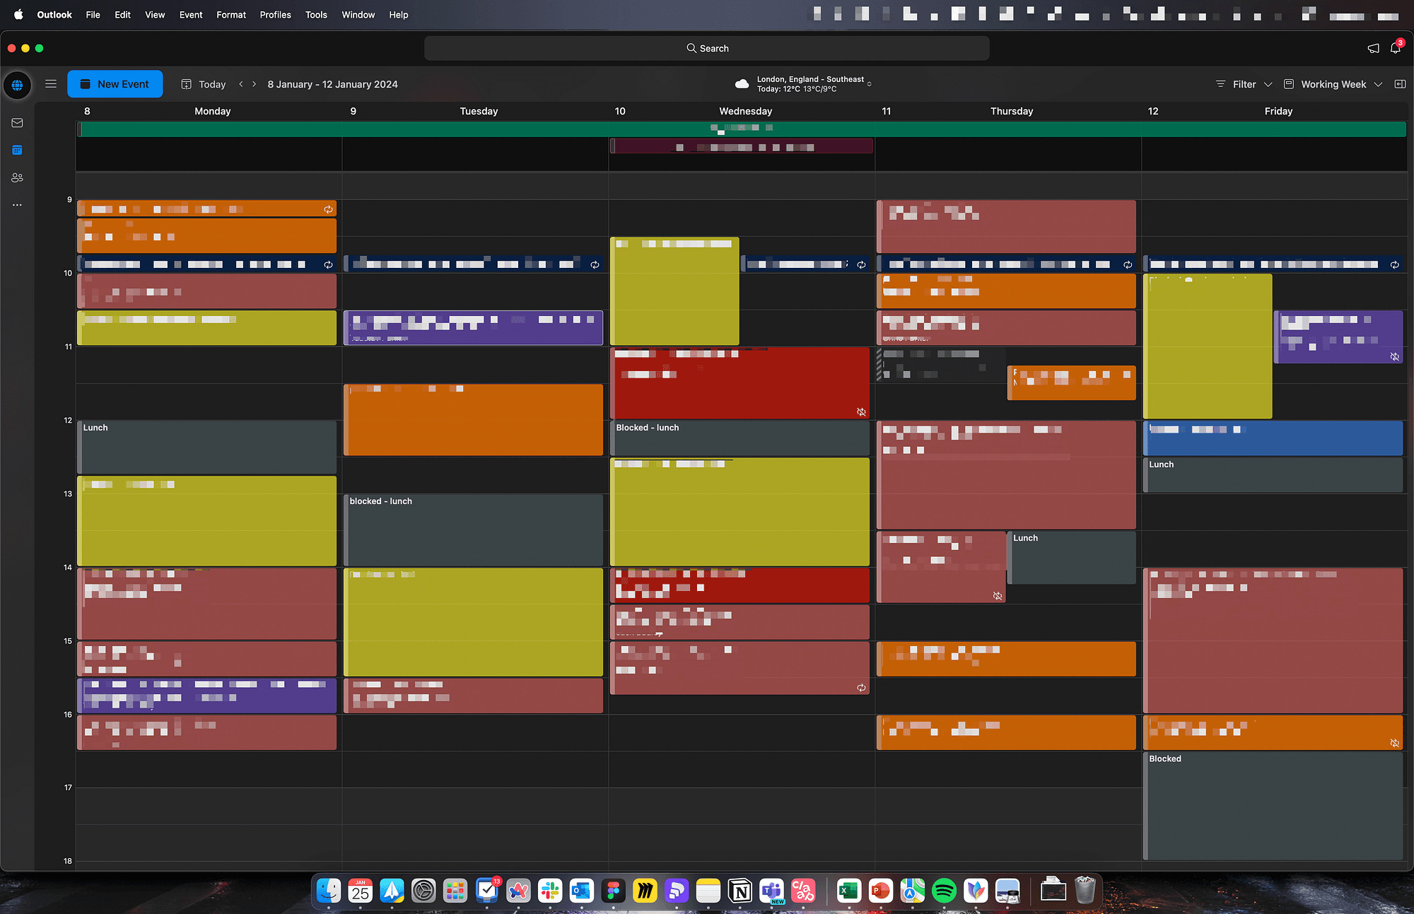
Task: Select the Blocked event on Friday
Action: tap(1273, 806)
